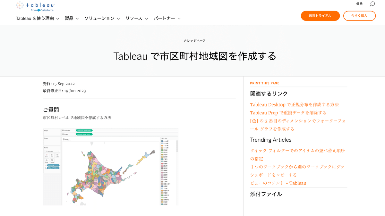Click the Tooltip button in Marks card

click(52, 161)
